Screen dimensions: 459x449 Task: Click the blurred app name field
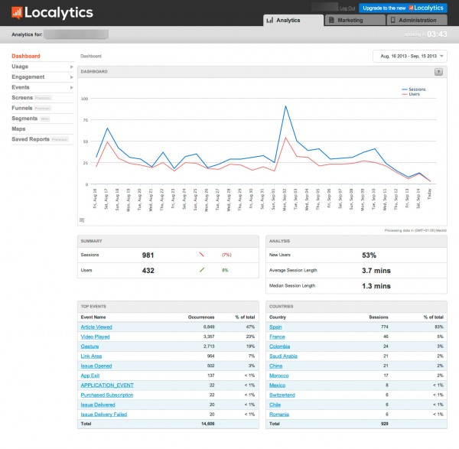76,34
